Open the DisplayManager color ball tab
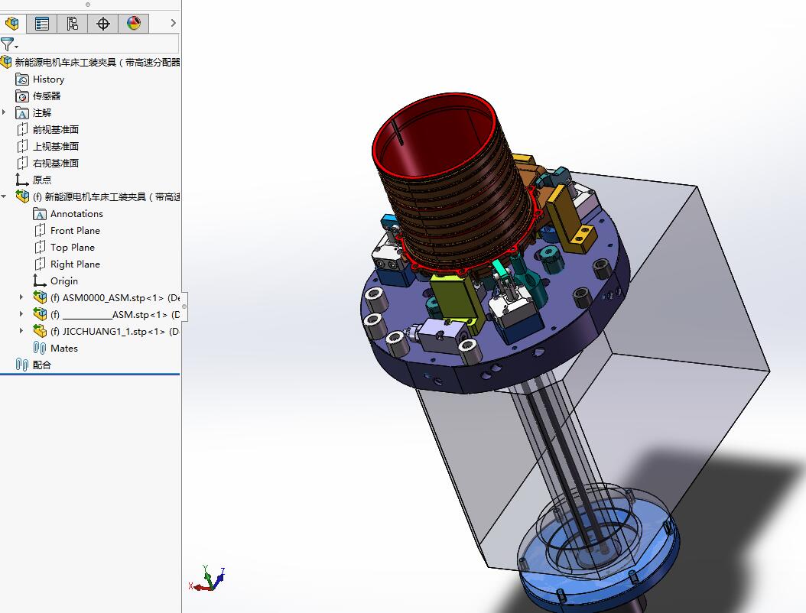The image size is (806, 613). click(134, 23)
